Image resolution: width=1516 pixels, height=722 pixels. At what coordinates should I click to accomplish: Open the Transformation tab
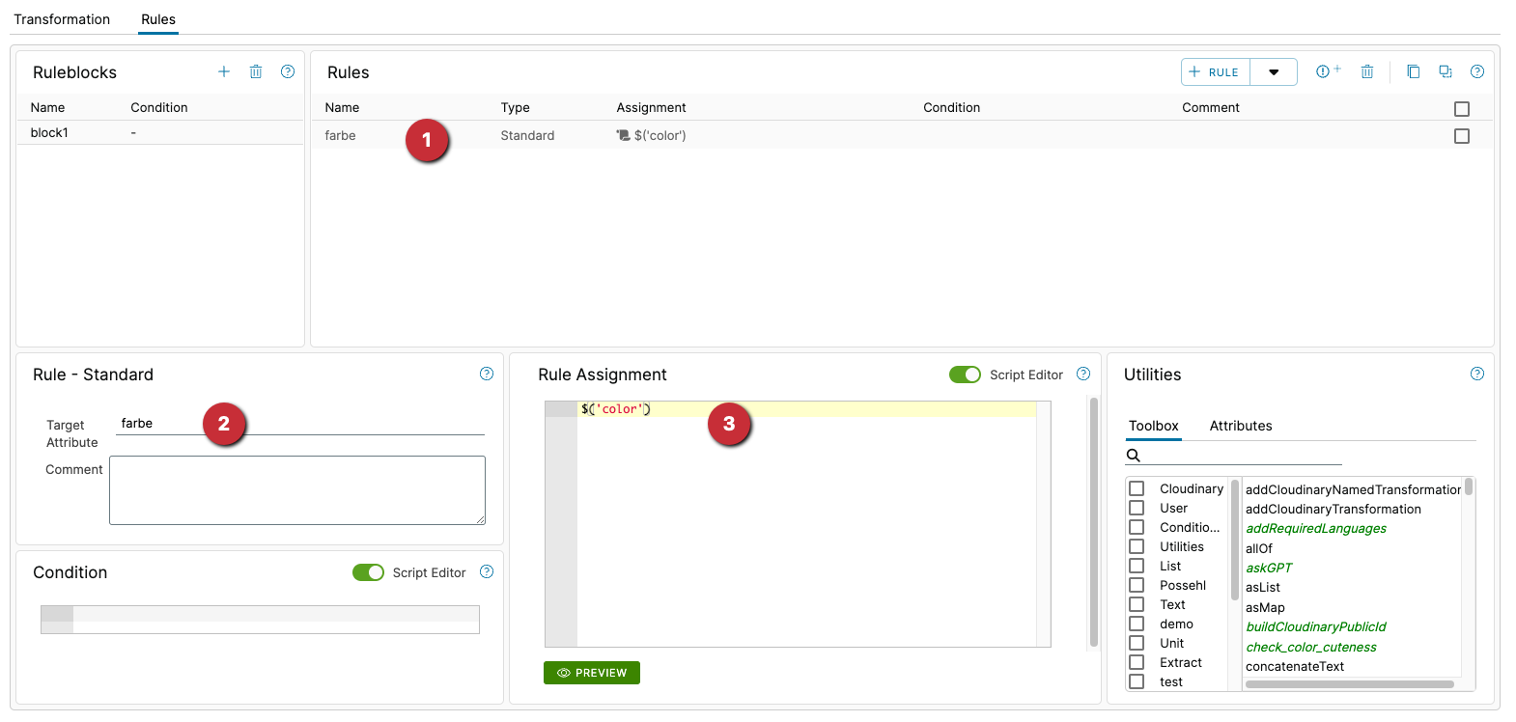(62, 19)
